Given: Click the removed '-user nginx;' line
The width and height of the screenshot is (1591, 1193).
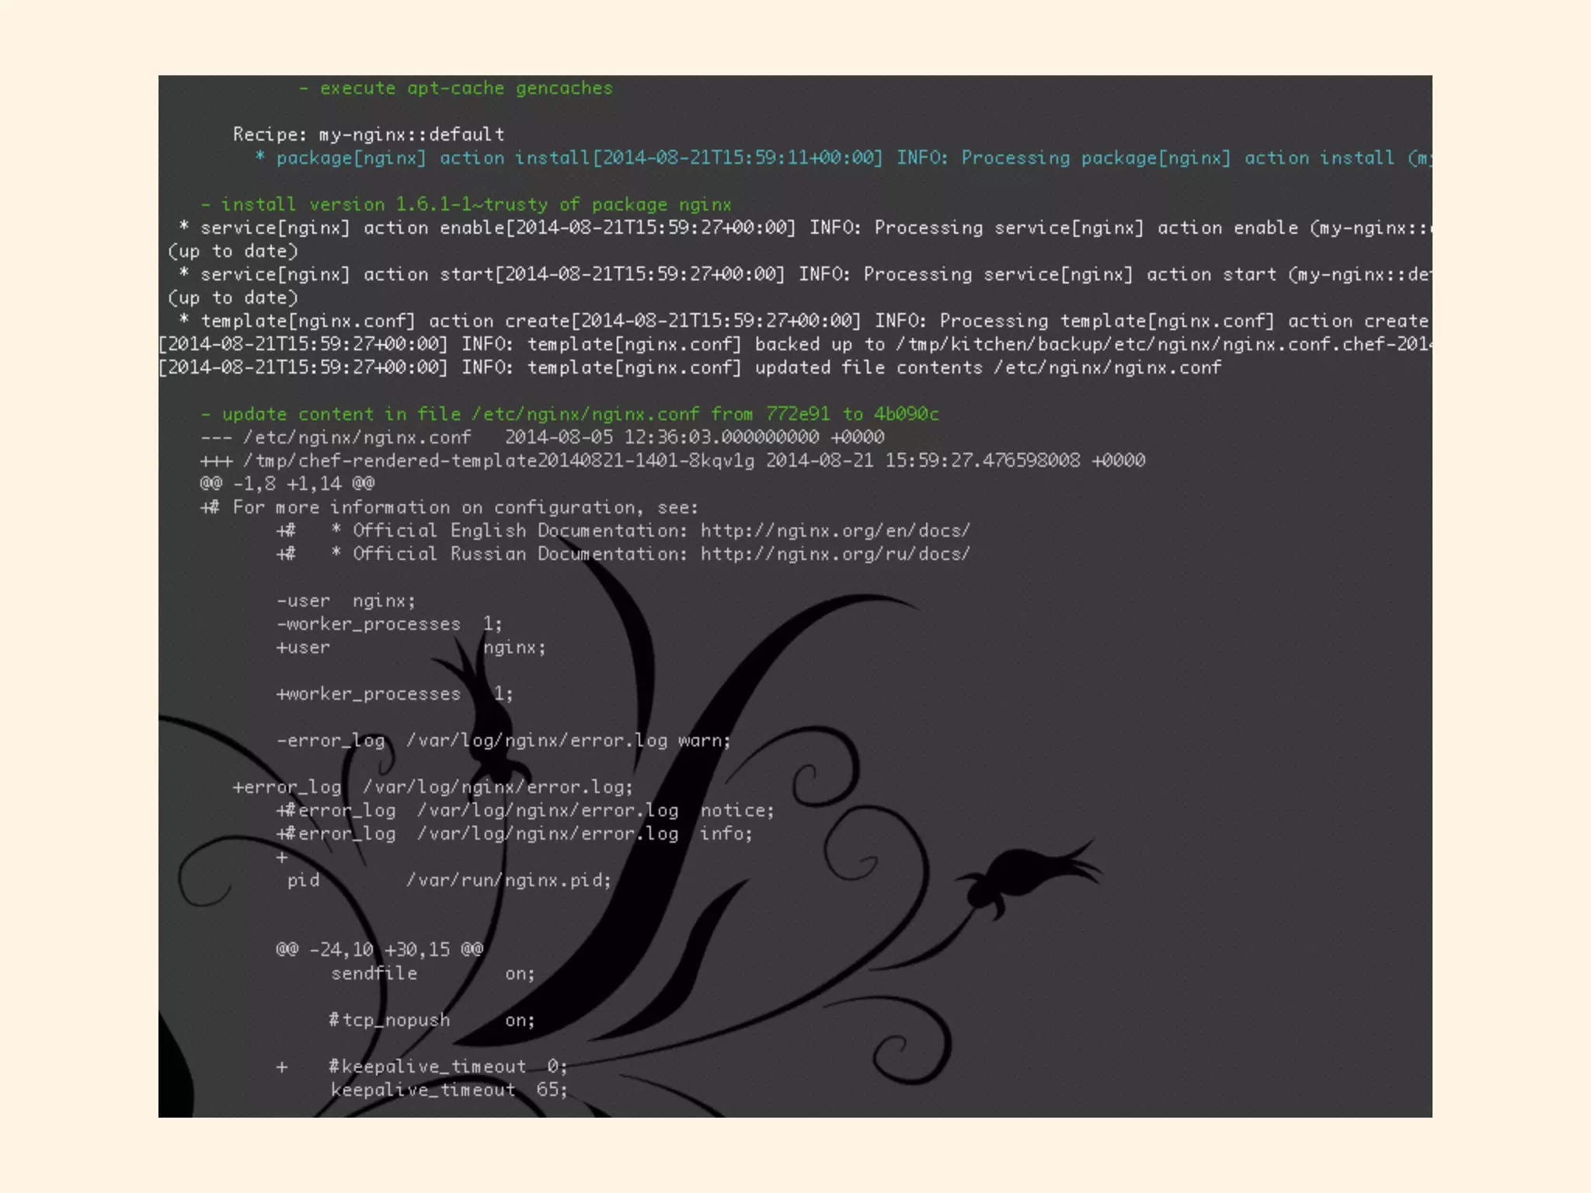Looking at the screenshot, I should pyautogui.click(x=346, y=601).
